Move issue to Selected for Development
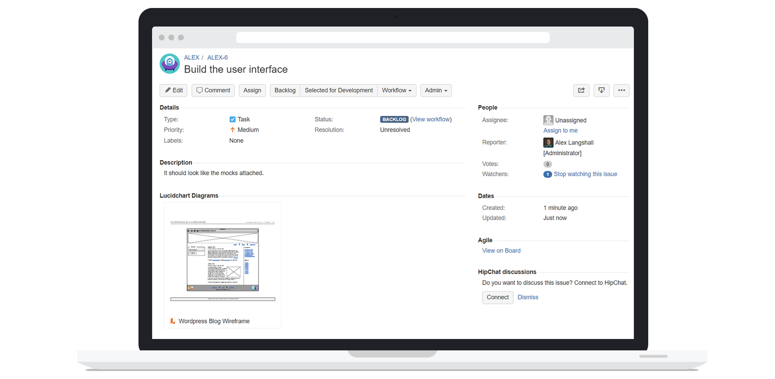Screen dimensions: 775x379 coord(339,90)
